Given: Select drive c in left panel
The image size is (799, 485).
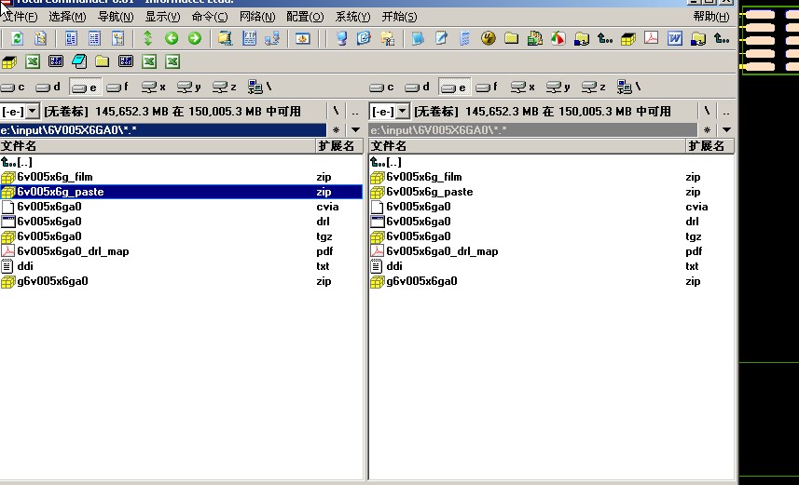Looking at the screenshot, I should pos(13,87).
